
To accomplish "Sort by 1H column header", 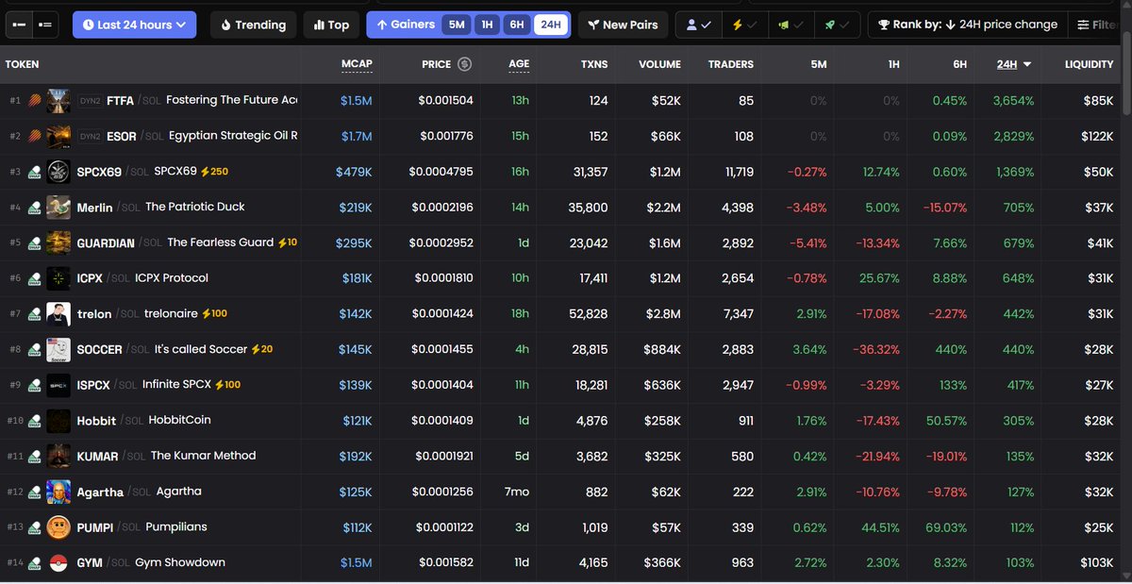I will click(893, 64).
